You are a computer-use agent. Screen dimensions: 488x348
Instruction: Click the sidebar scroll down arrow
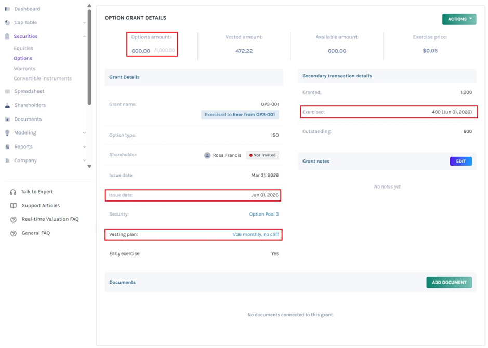pos(89,166)
